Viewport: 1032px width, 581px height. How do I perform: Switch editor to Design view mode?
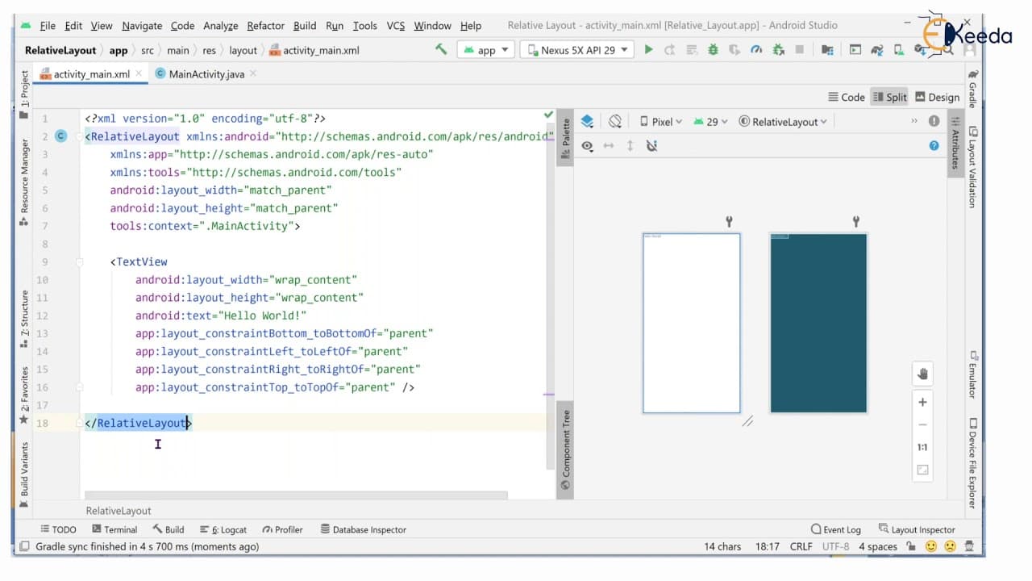coord(937,97)
